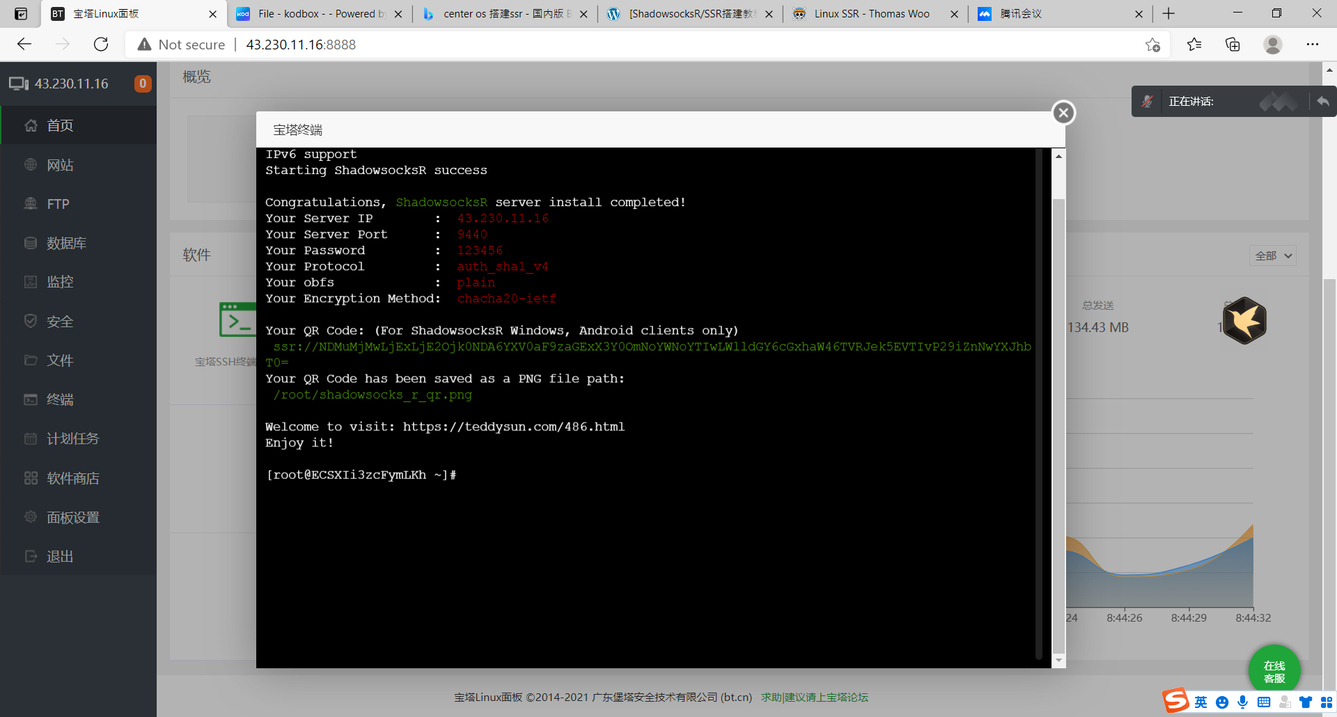Click the hexagon bird badge icon
The height and width of the screenshot is (717, 1337).
1244,320
